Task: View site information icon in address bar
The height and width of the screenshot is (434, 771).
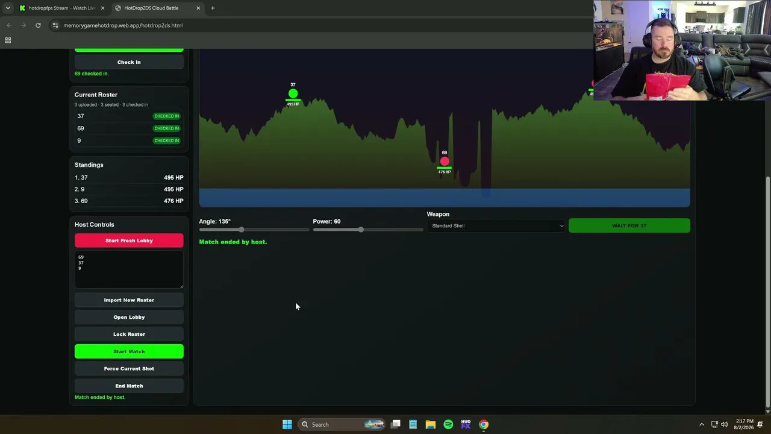Action: 55,25
